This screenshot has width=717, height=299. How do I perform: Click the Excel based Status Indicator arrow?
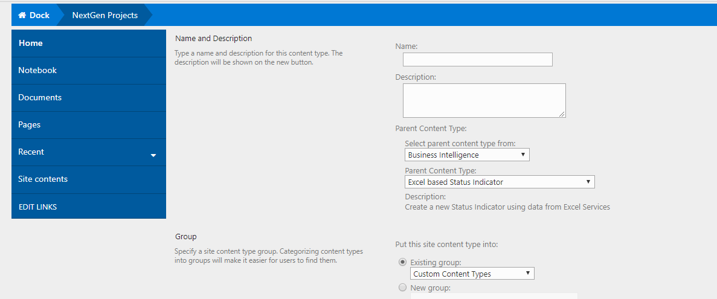coord(588,182)
